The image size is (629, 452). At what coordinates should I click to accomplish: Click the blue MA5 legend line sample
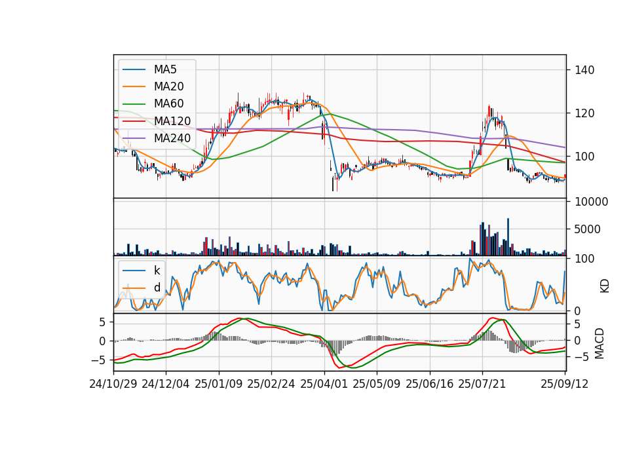(x=134, y=69)
